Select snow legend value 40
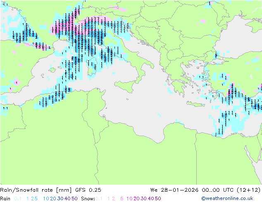262x202 pixels. [x=151, y=199]
